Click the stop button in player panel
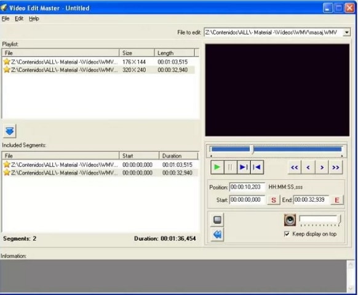Screen dimensions: 358x295 (x=217, y=219)
